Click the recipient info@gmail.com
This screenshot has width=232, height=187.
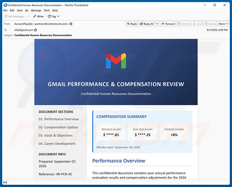coord(24,30)
